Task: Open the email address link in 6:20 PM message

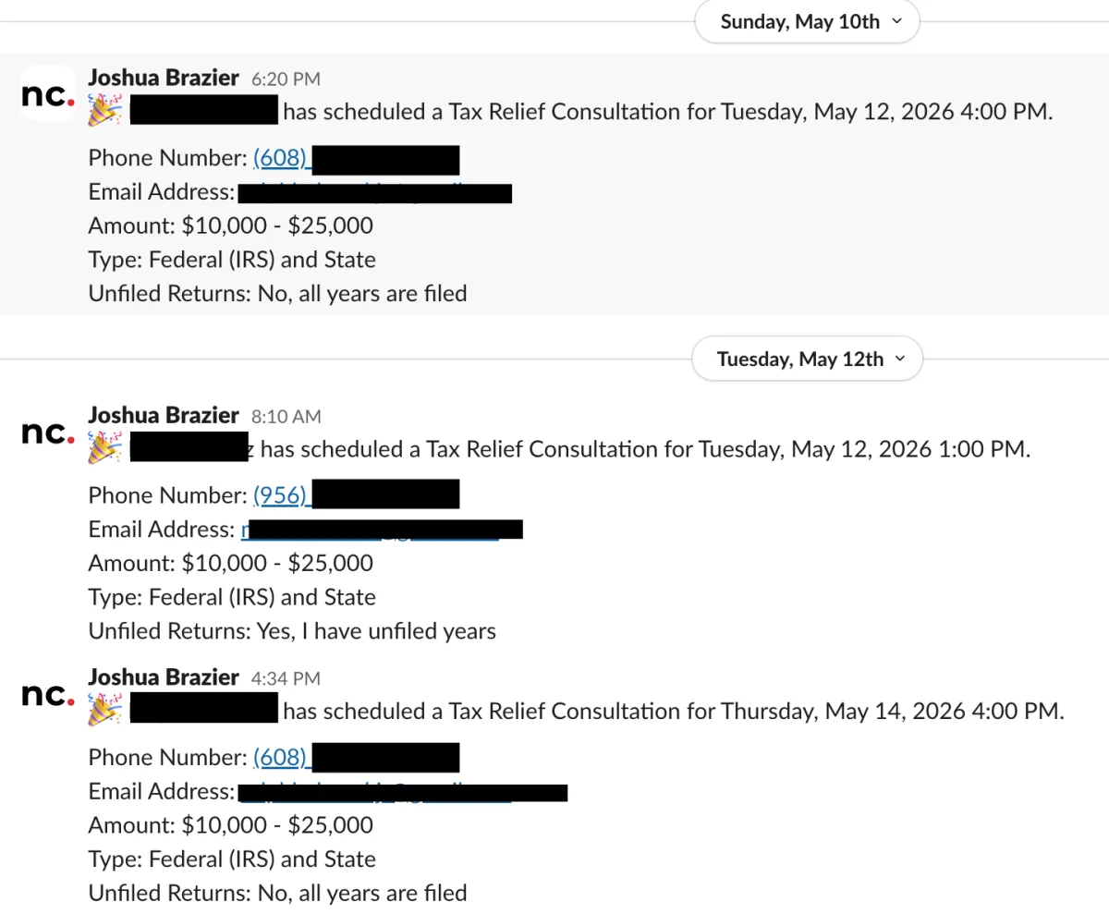Action: 375,192
